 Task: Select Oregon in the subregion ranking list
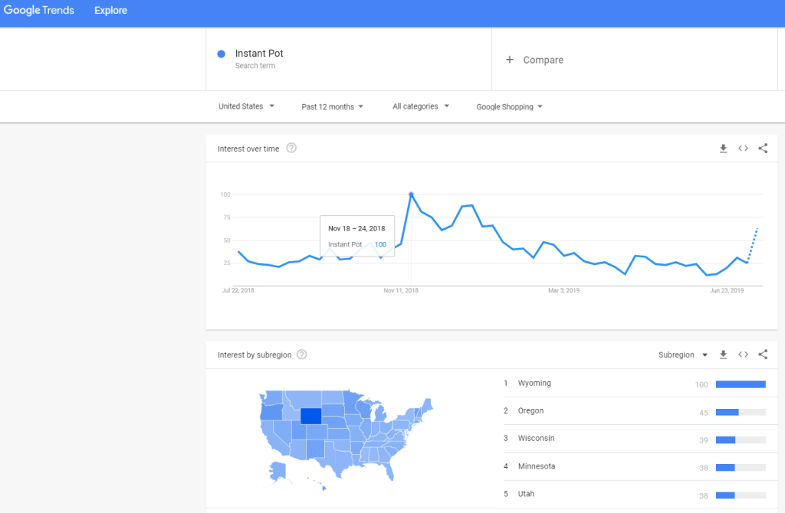[x=634, y=411]
